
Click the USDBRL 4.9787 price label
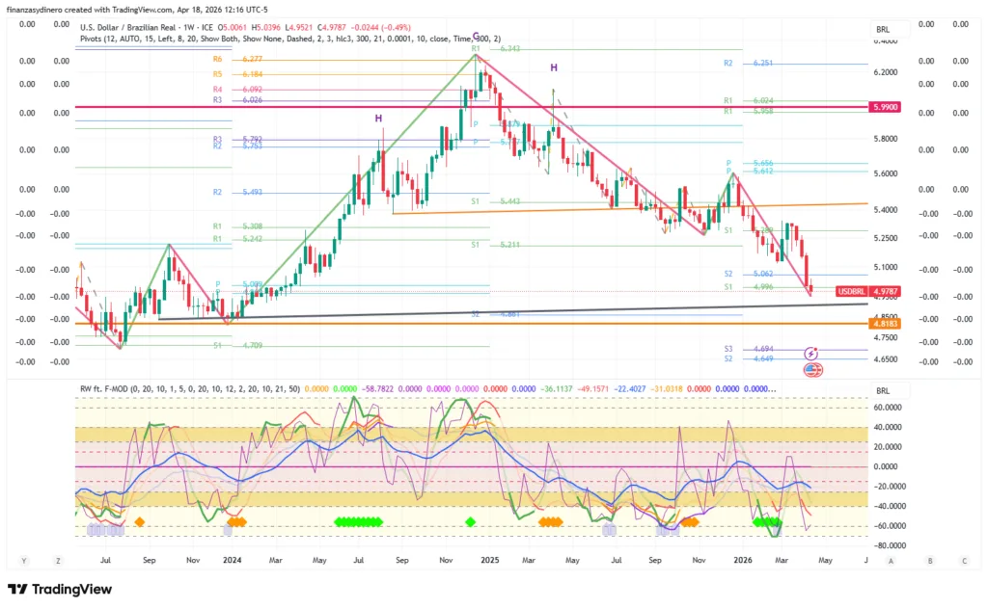point(880,289)
